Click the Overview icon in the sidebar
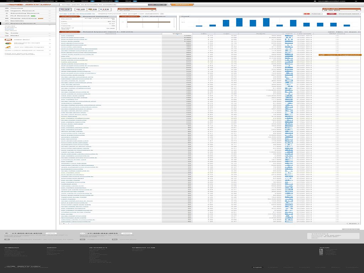364x273 pixels. point(7,9)
